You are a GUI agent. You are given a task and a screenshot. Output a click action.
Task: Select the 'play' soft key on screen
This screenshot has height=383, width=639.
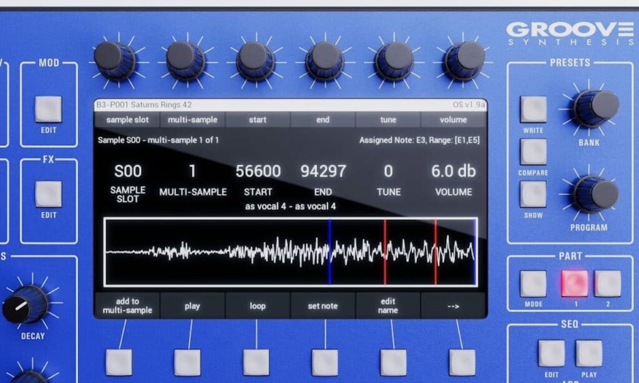click(192, 306)
